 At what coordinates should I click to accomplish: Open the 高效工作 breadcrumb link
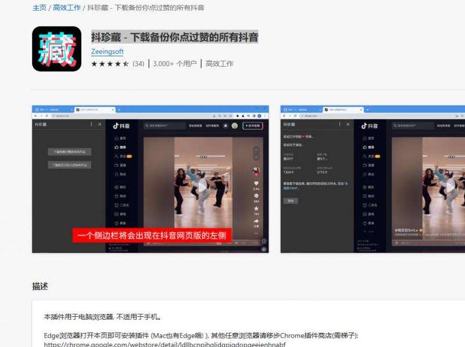(67, 8)
